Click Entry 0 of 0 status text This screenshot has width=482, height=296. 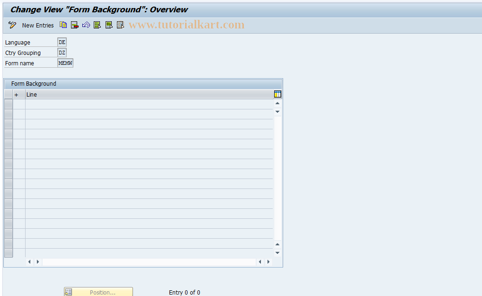[185, 292]
